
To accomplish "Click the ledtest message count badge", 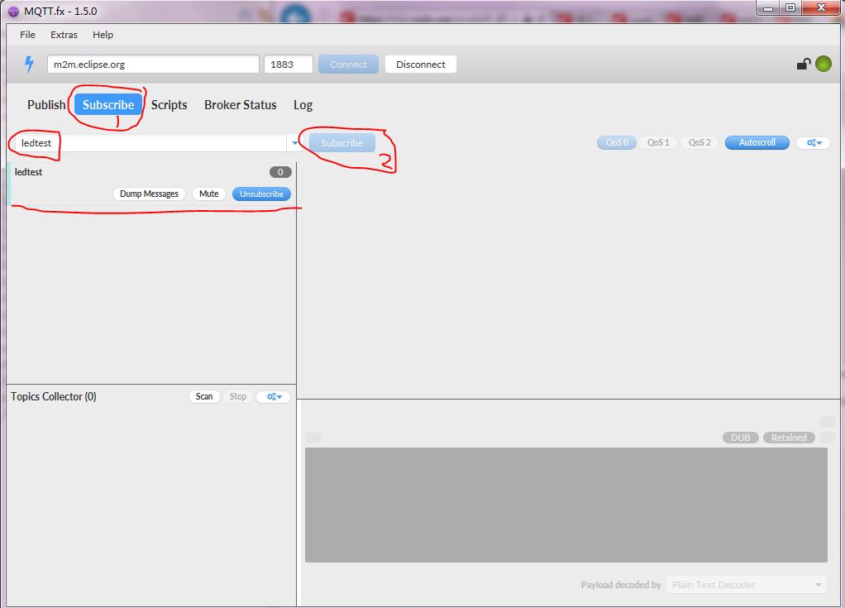I will (x=280, y=172).
